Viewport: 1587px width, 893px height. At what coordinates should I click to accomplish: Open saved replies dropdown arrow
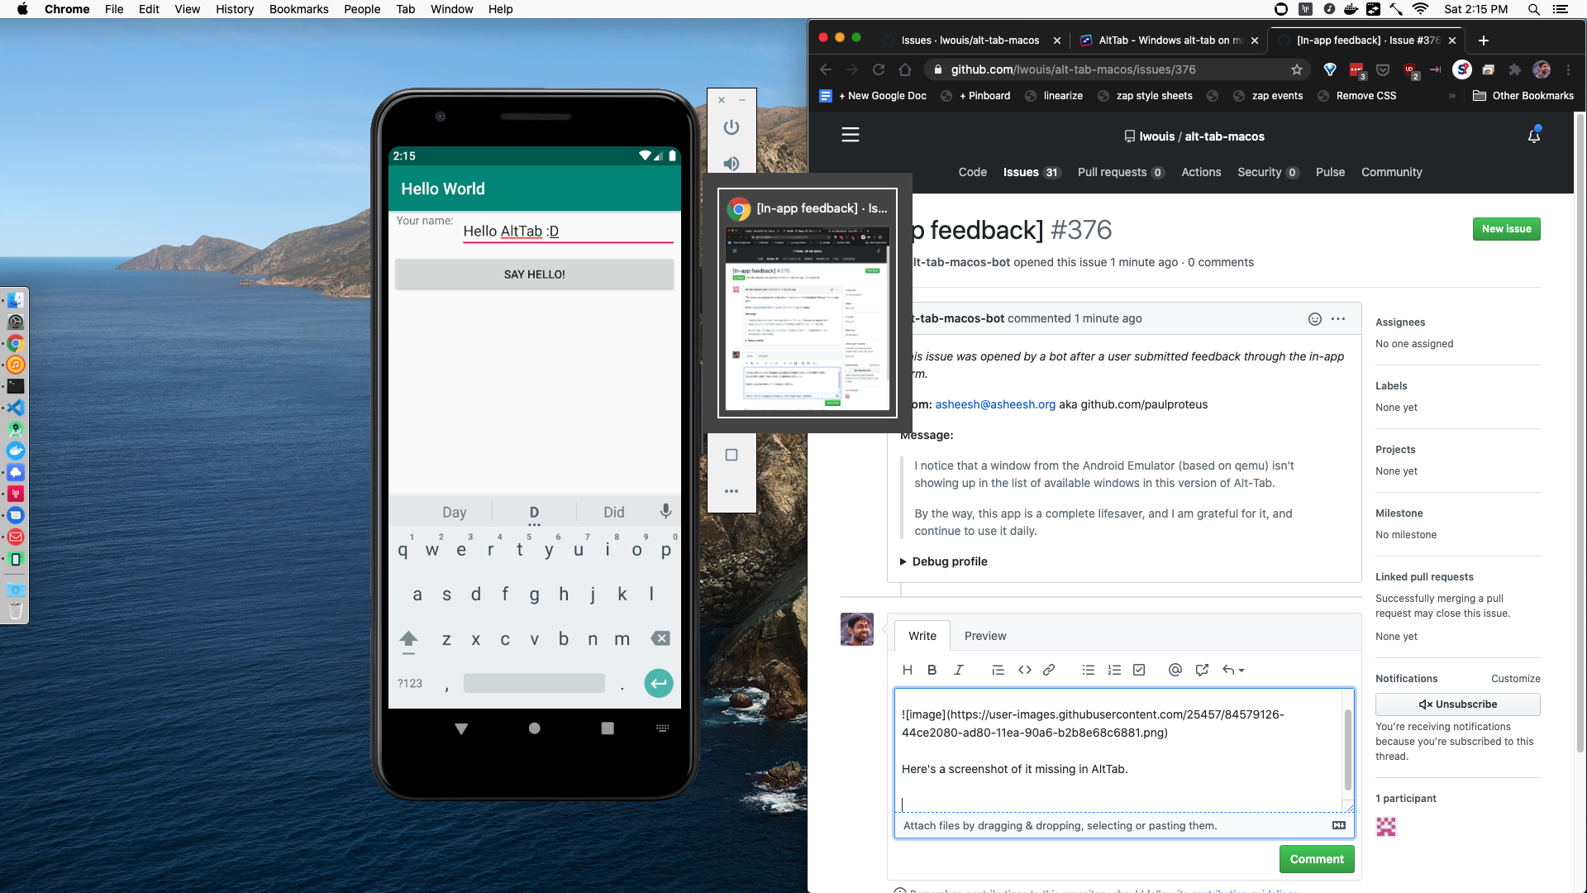[1233, 670]
